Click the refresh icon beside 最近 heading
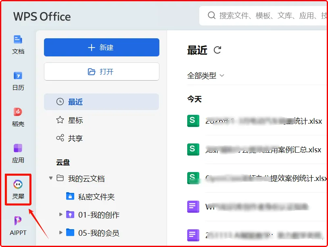The width and height of the screenshot is (328, 247). (217, 50)
